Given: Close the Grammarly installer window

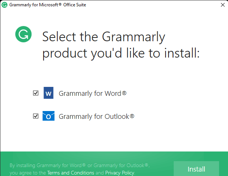Looking at the screenshot, I should [223, 5].
